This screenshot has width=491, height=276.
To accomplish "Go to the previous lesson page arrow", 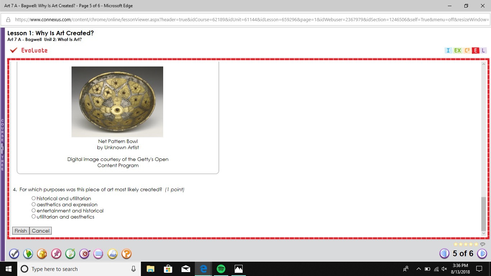I will pos(445,253).
